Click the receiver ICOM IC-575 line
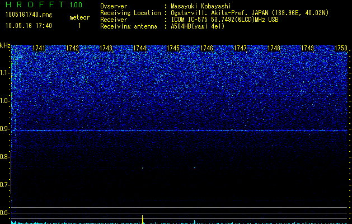The image size is (352, 224). [224, 20]
